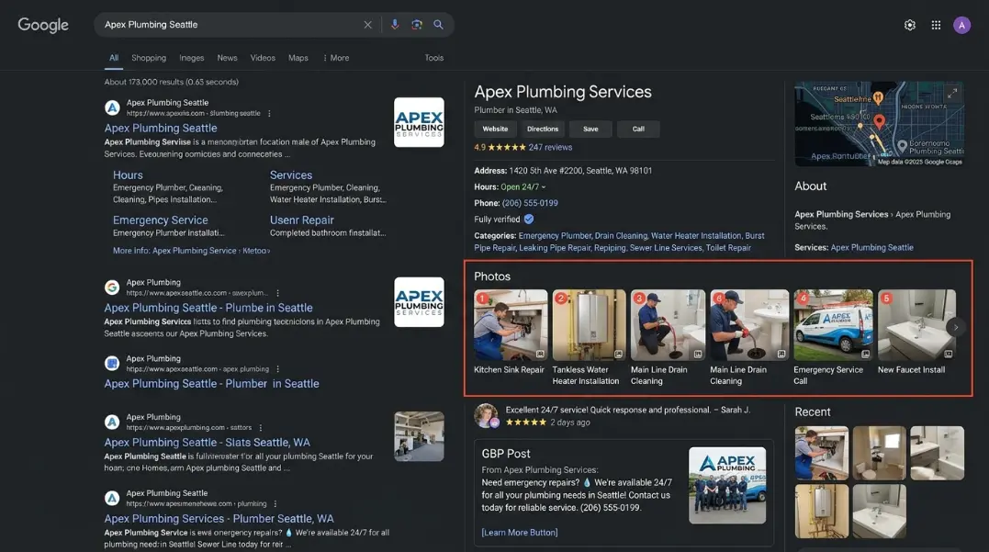The width and height of the screenshot is (989, 552).
Task: Click the Directions button
Action: [x=543, y=129]
